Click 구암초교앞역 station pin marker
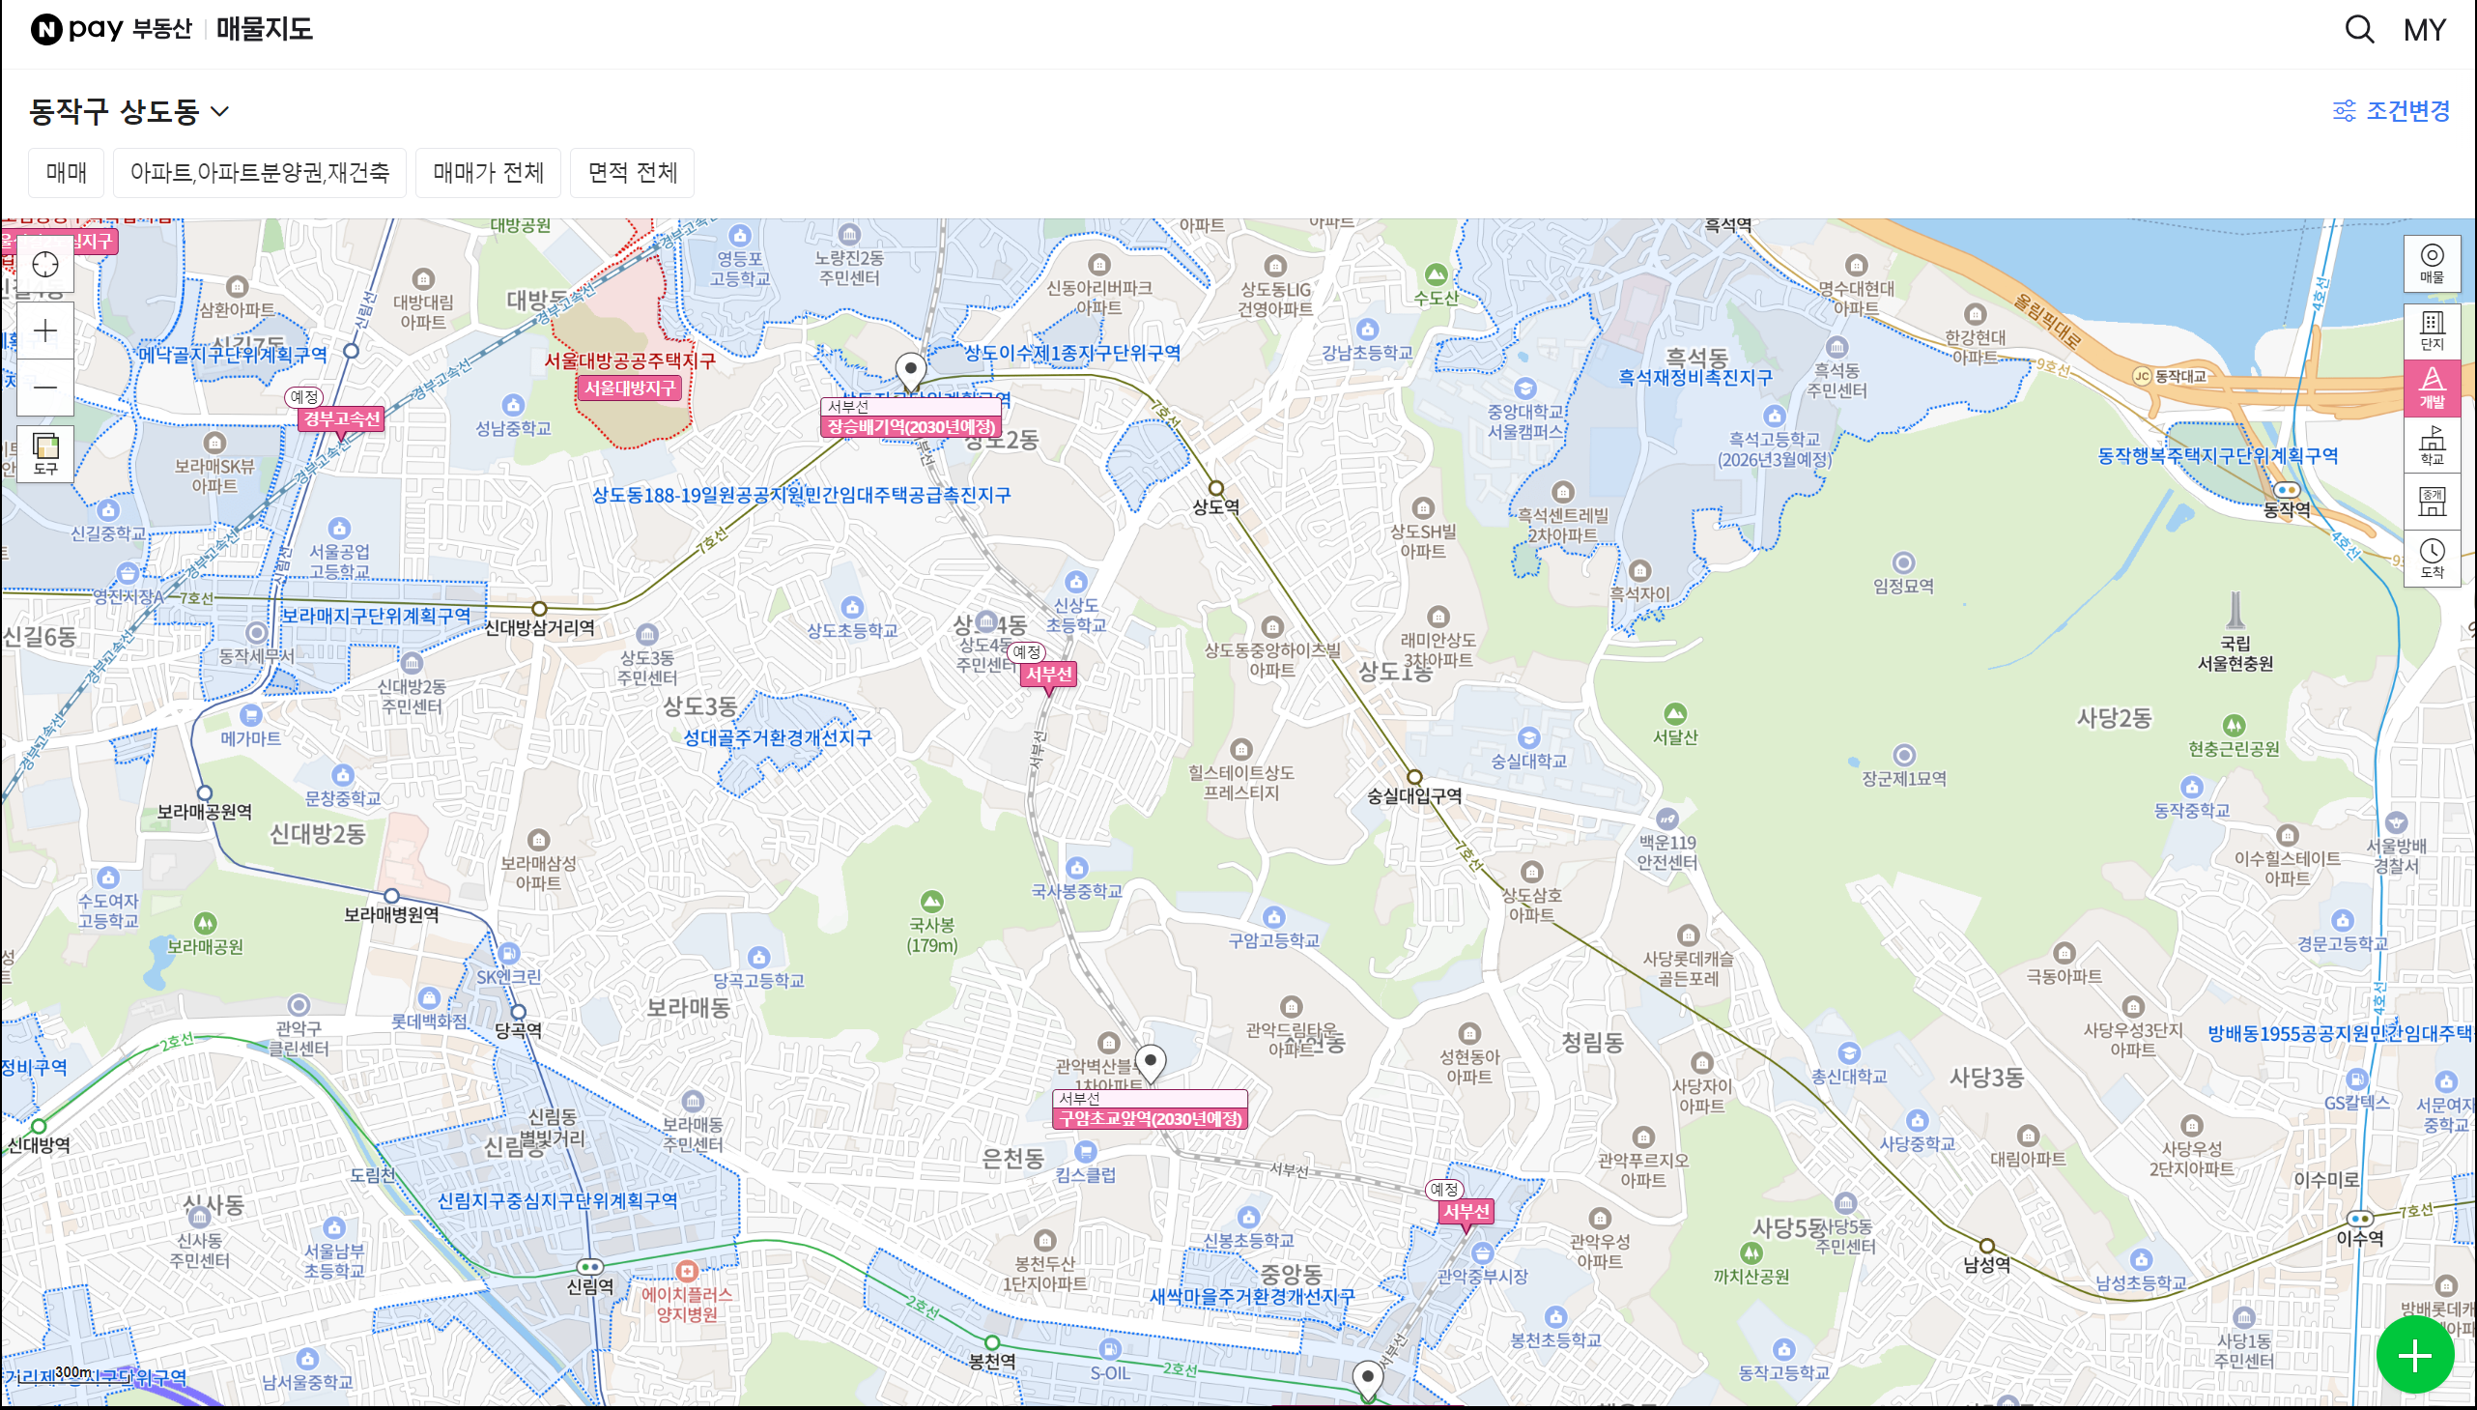2477x1410 pixels. [x=1150, y=1061]
